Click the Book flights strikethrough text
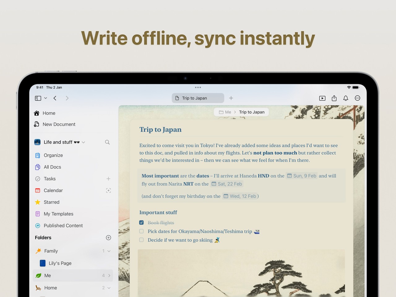 click(x=161, y=223)
